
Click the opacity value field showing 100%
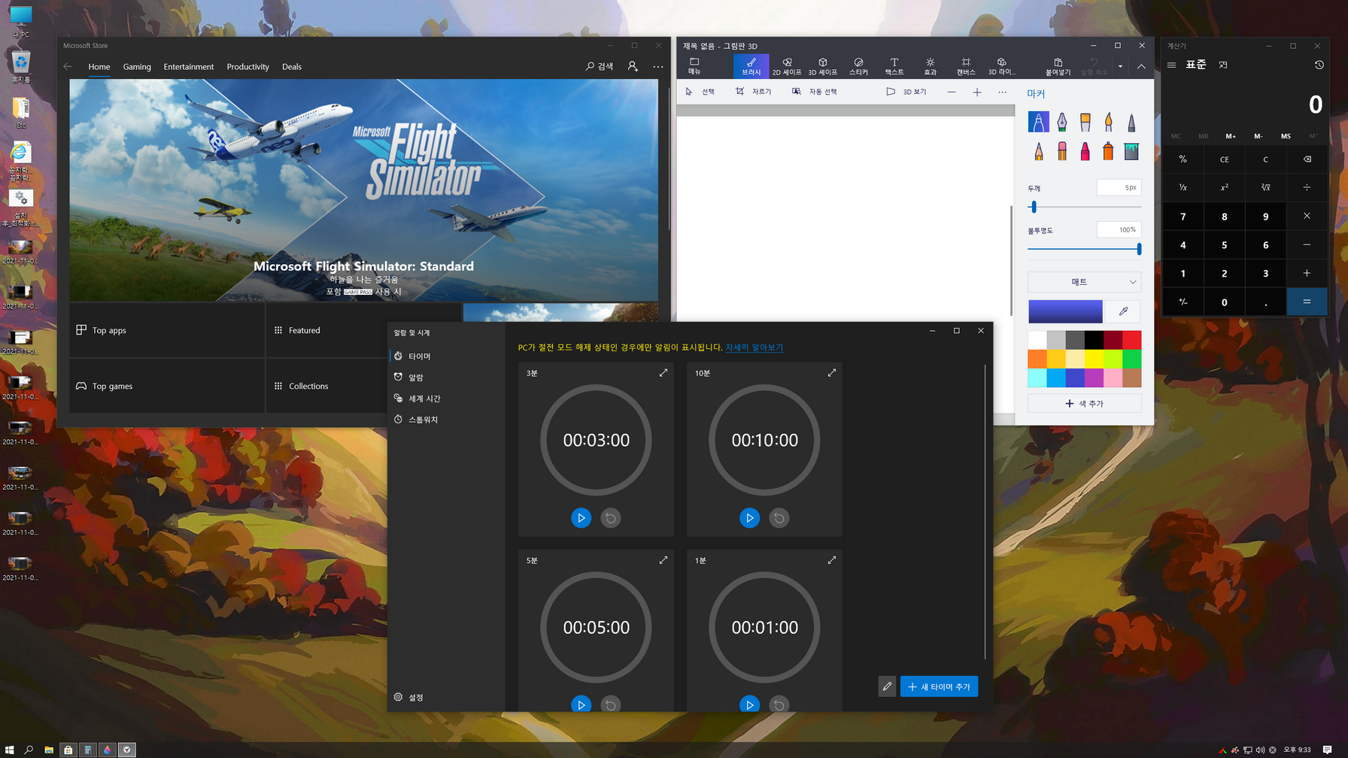point(1119,229)
